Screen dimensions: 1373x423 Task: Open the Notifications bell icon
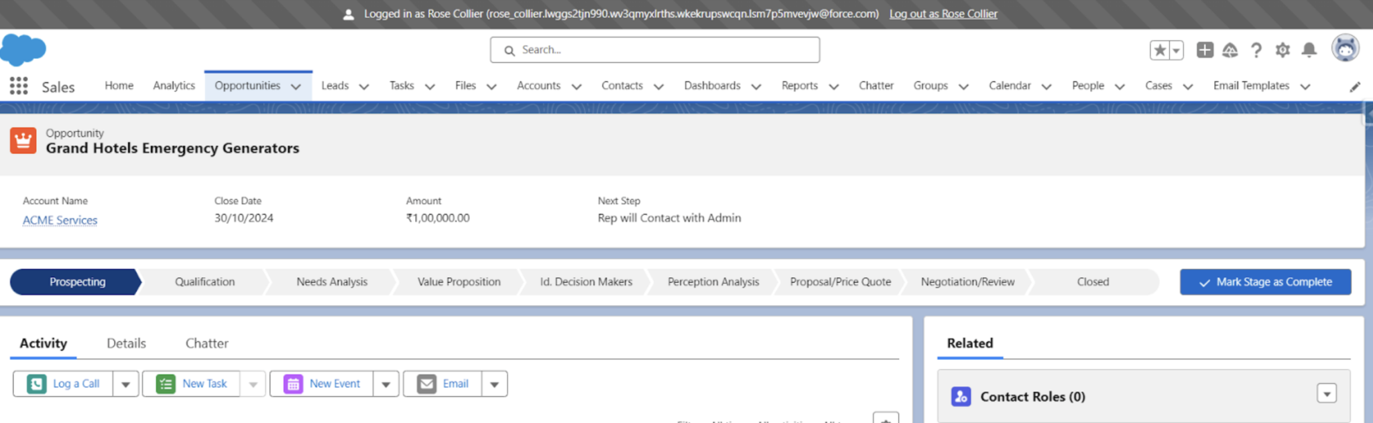(1309, 50)
